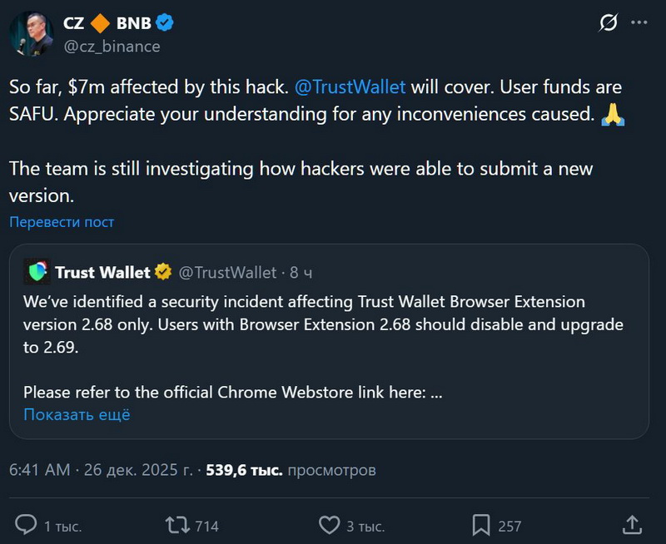Click Перевести пост to translate
Screen dimensions: 666x544
click(x=62, y=222)
